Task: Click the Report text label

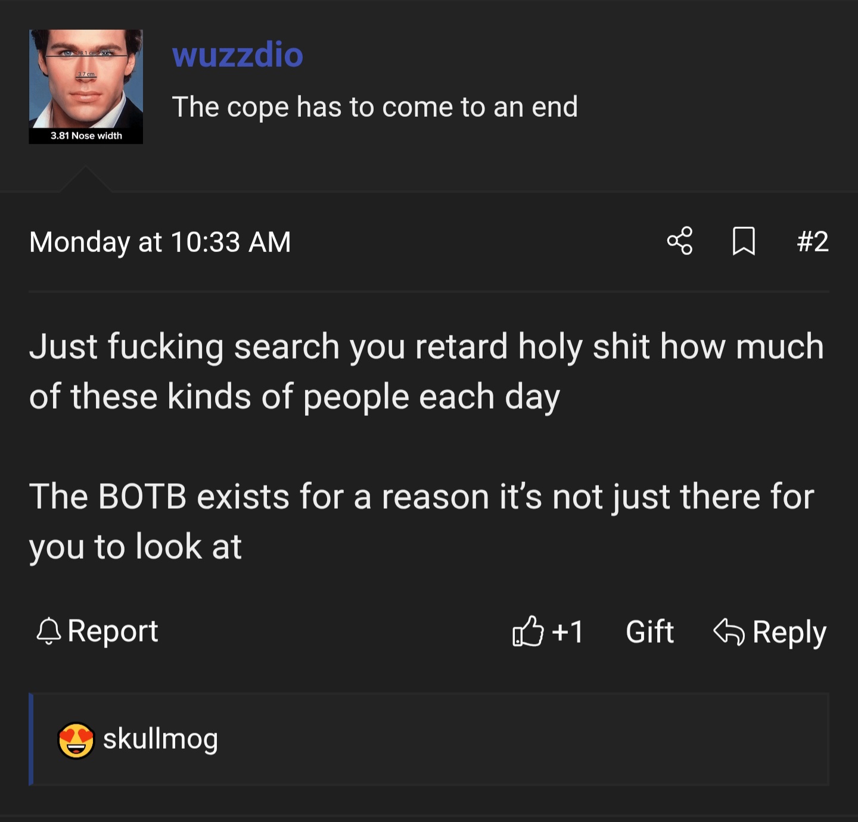Action: 113,631
